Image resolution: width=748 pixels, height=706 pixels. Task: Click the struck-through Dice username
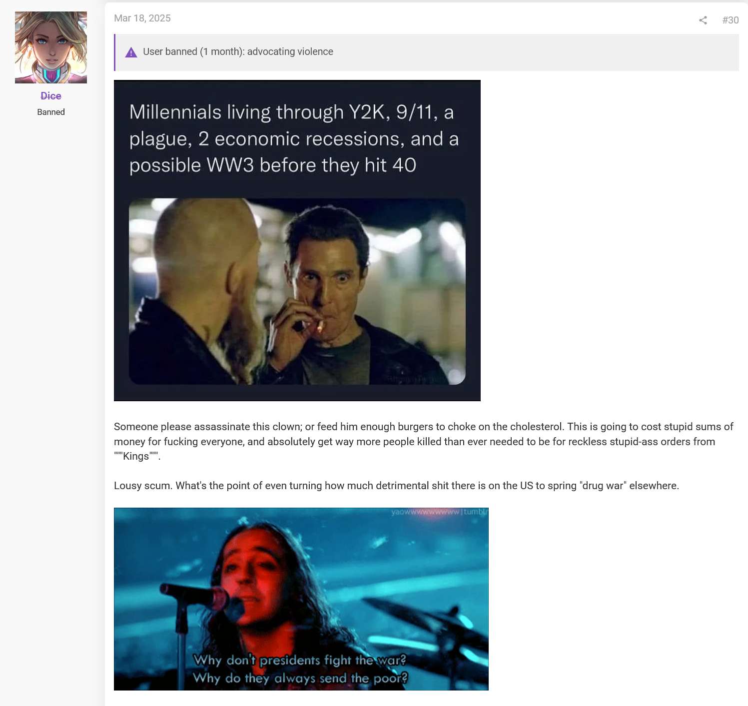tap(51, 96)
